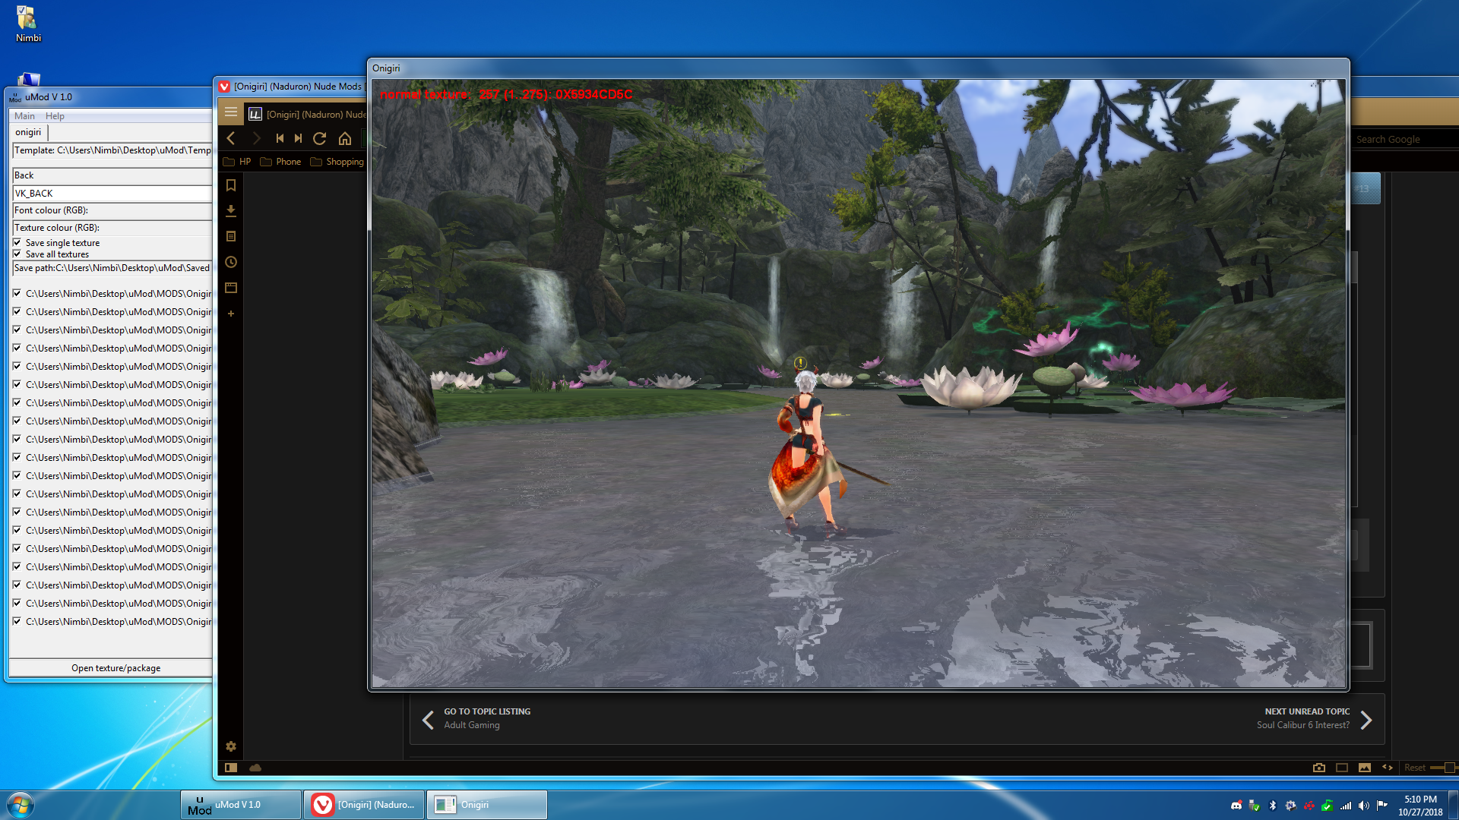Switch to Vivaldi [Onigiri] taskbar button
This screenshot has width=1459, height=820.
click(x=365, y=805)
